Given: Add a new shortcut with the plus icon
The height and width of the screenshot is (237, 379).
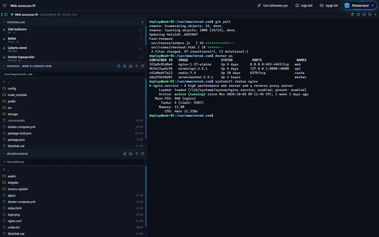Looking at the screenshot, I should [x=142, y=22].
